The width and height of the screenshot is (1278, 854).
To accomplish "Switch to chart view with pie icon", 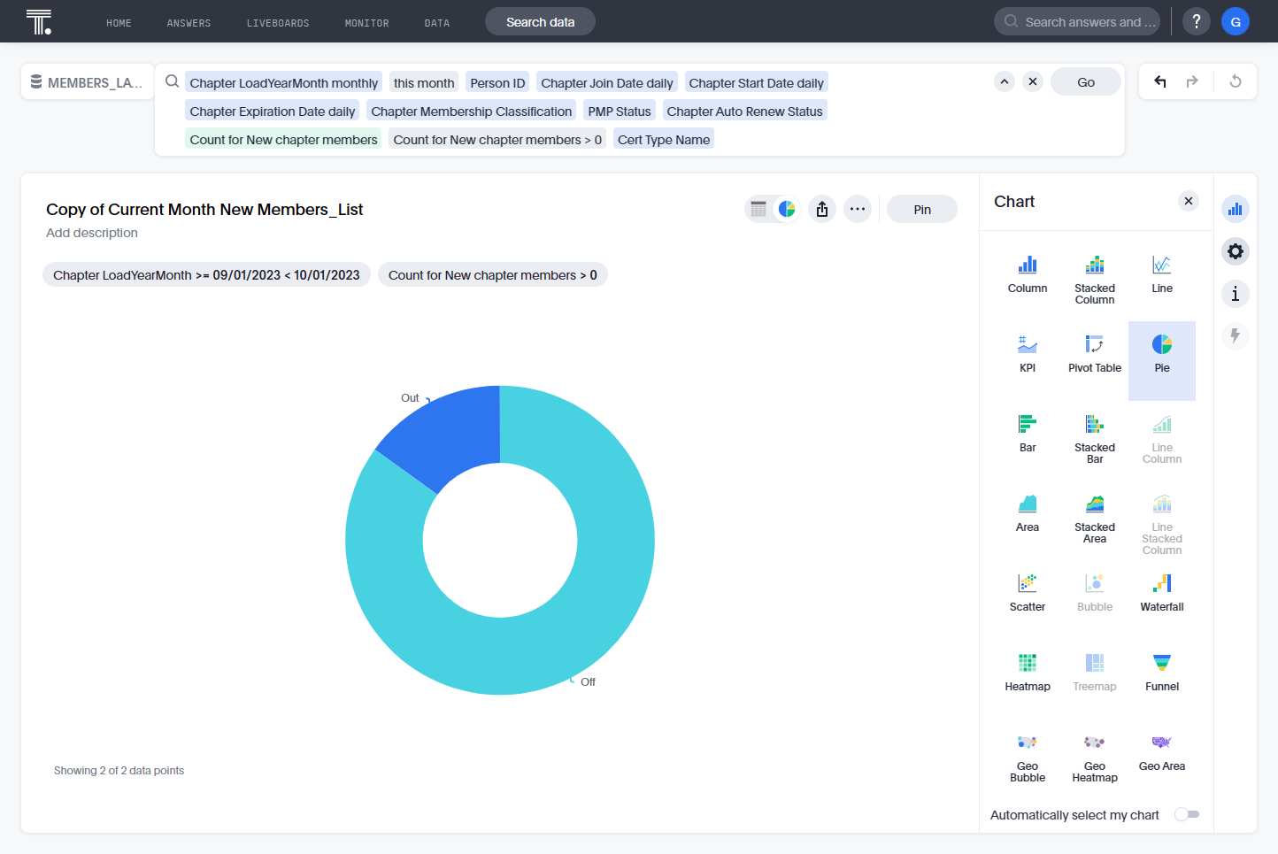I will coord(787,209).
